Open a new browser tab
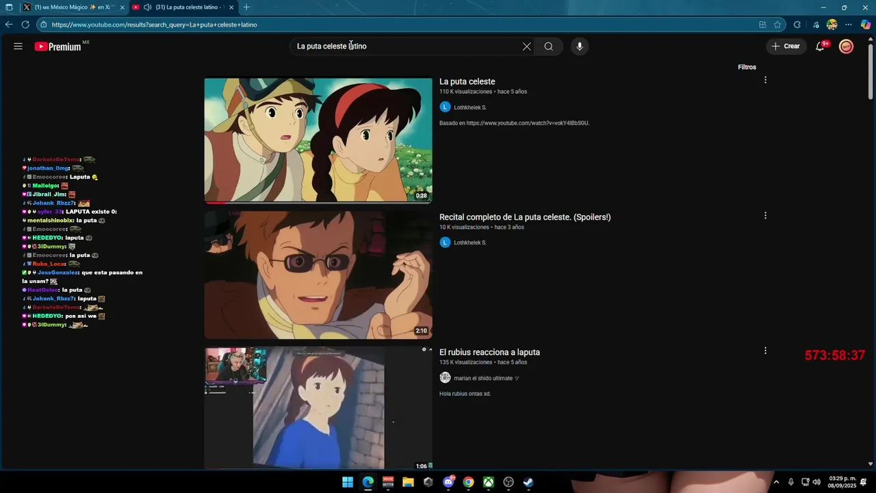The height and width of the screenshot is (493, 876). pos(246,8)
